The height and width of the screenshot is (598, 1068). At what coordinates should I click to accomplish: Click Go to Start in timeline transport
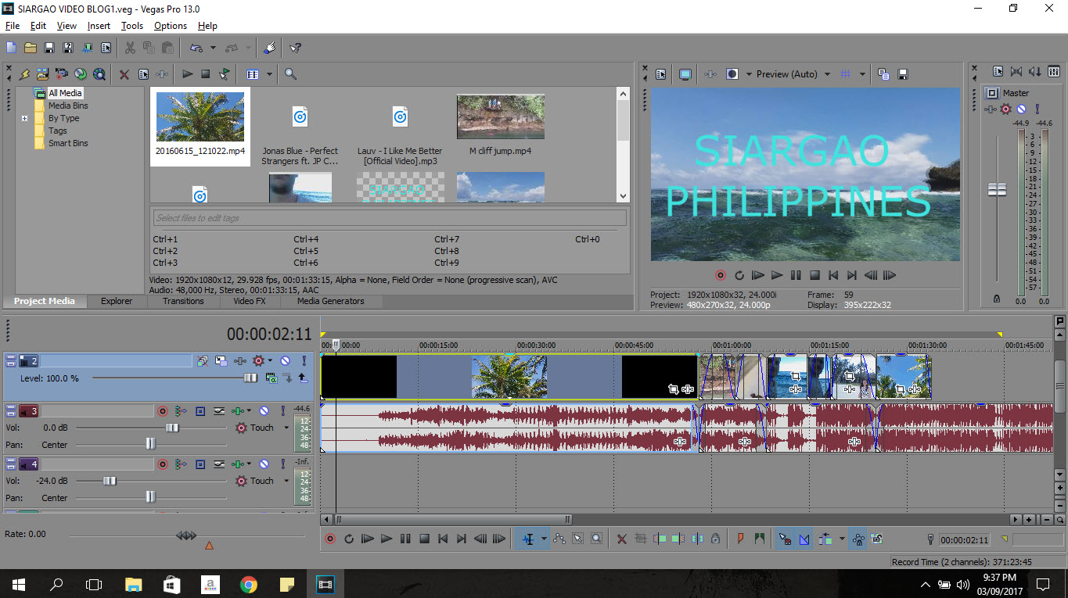pos(443,539)
